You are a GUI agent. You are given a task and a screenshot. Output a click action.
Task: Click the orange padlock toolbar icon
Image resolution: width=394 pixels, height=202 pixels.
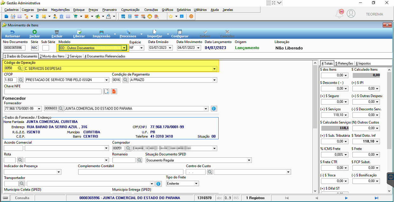[x=149, y=16]
